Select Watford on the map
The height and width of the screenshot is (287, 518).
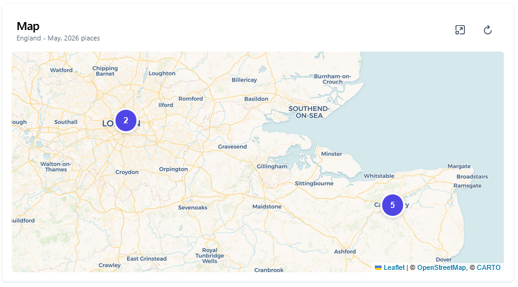coord(61,70)
